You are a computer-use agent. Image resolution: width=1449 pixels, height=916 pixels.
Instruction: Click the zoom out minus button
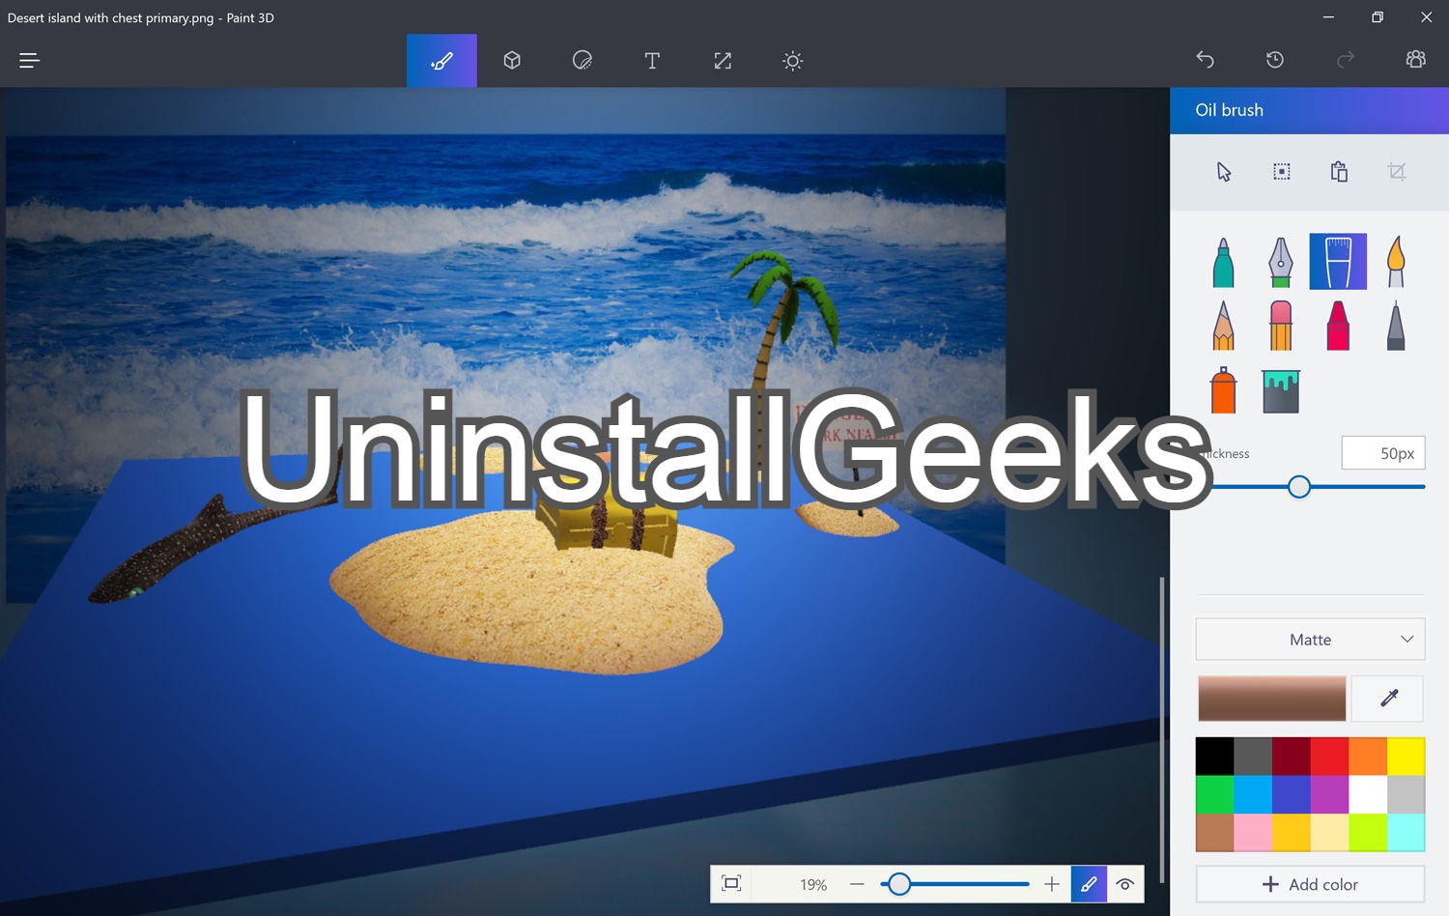pos(857,884)
